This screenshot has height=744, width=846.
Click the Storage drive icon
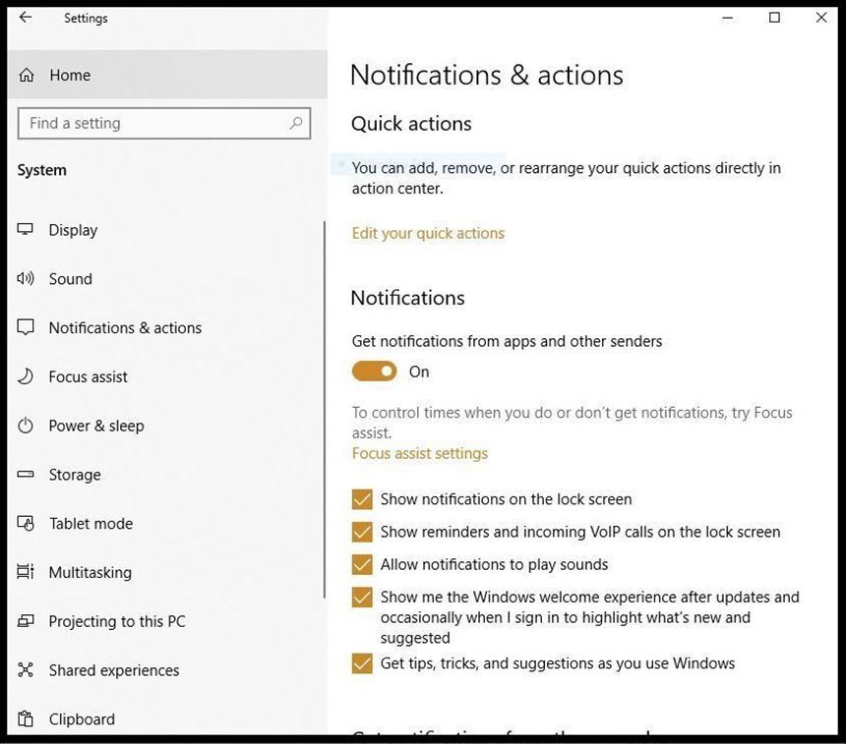click(26, 475)
